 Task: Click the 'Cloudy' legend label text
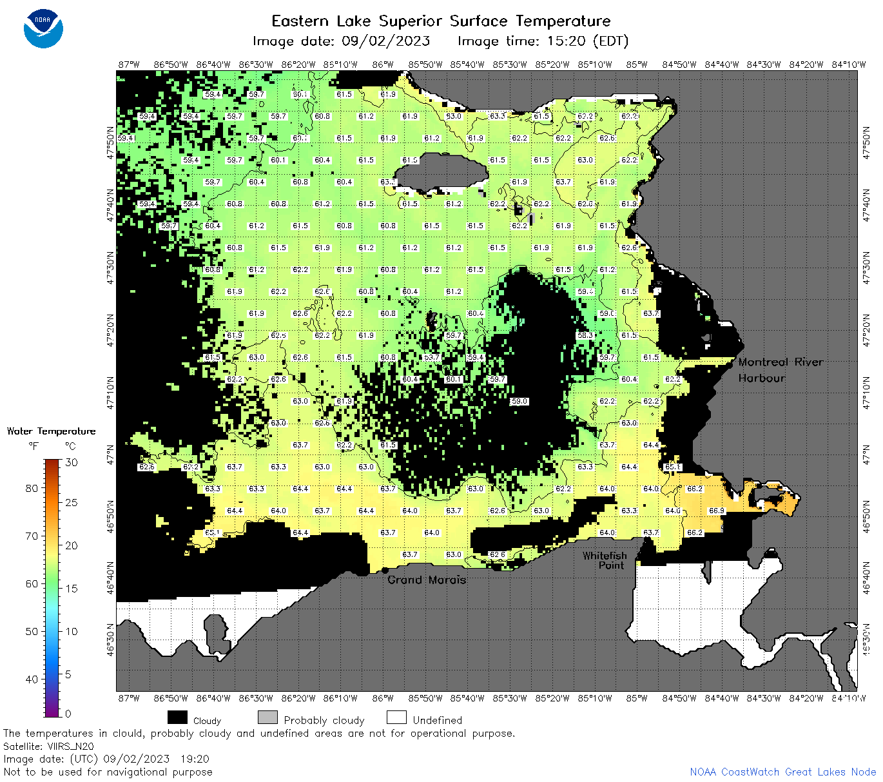coord(207,721)
